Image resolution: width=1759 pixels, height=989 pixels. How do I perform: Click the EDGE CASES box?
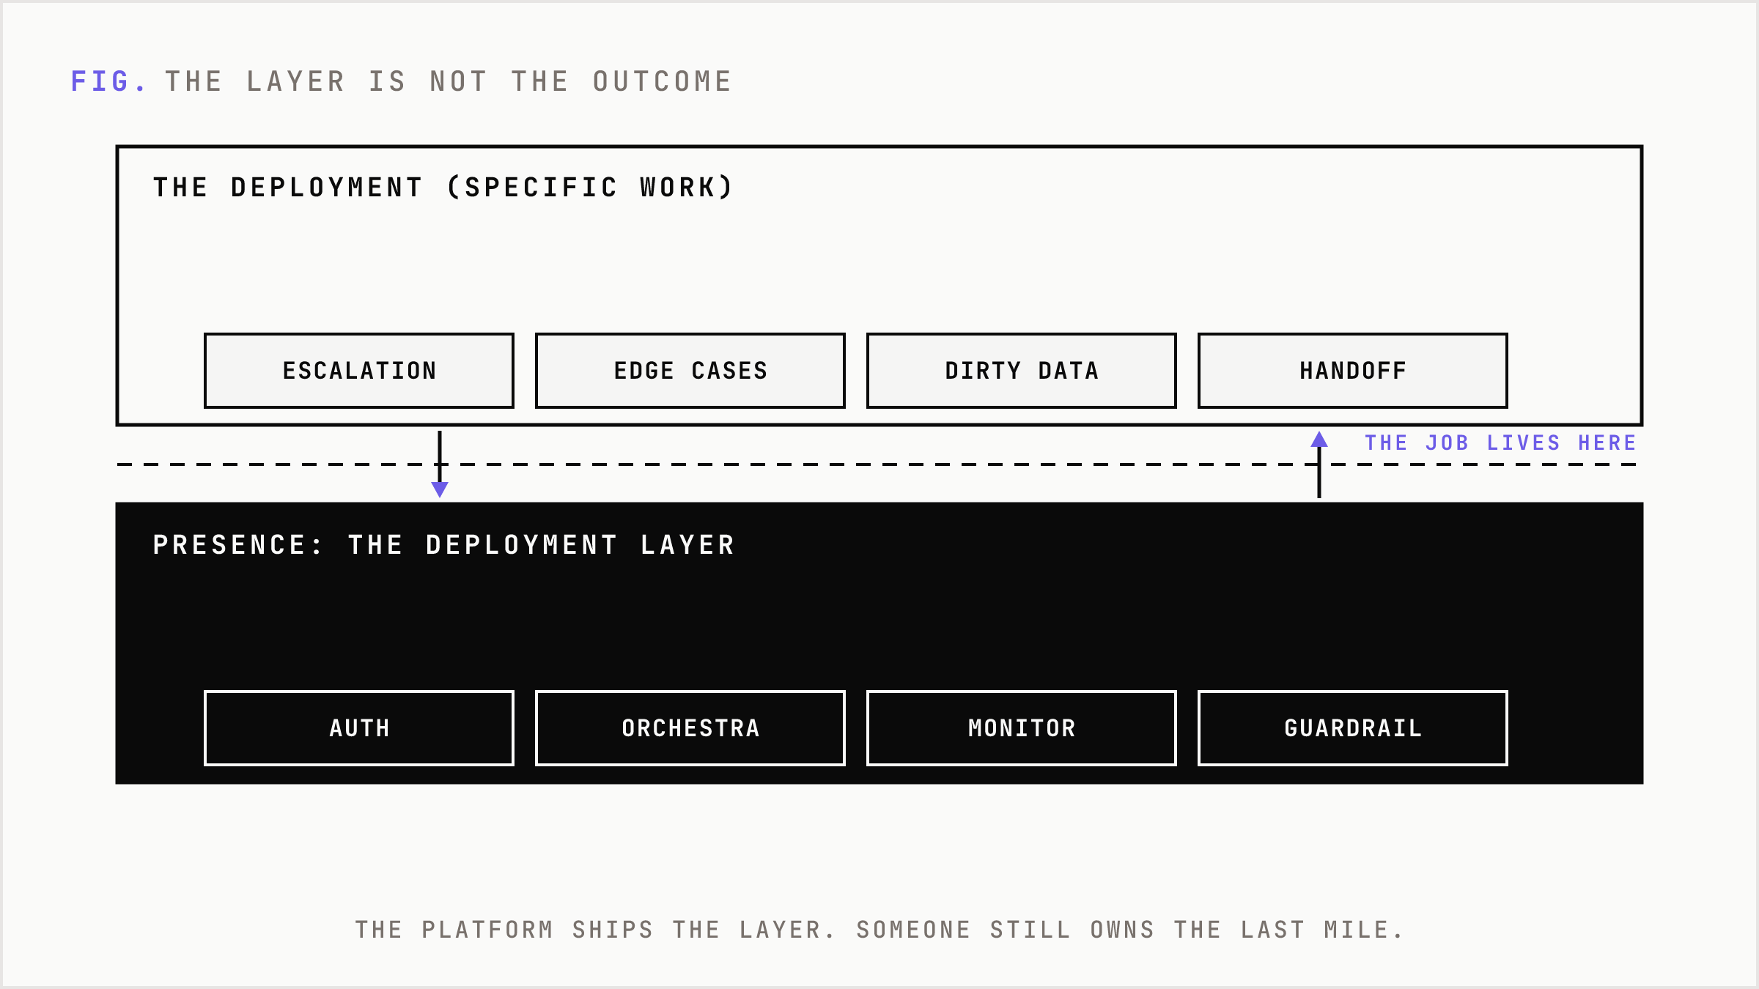(690, 371)
